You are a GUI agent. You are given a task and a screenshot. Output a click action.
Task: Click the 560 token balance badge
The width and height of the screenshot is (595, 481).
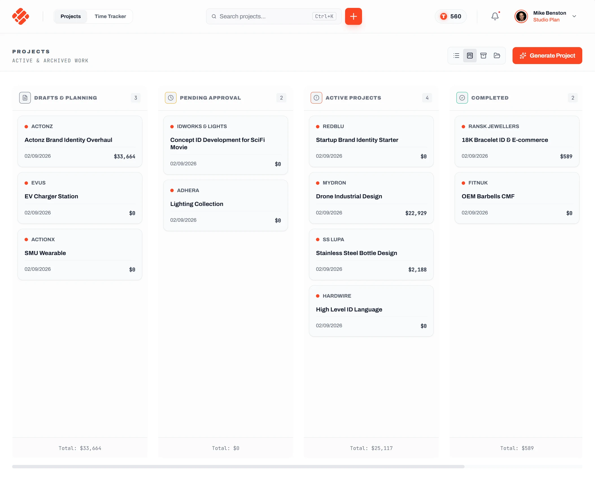pos(451,16)
